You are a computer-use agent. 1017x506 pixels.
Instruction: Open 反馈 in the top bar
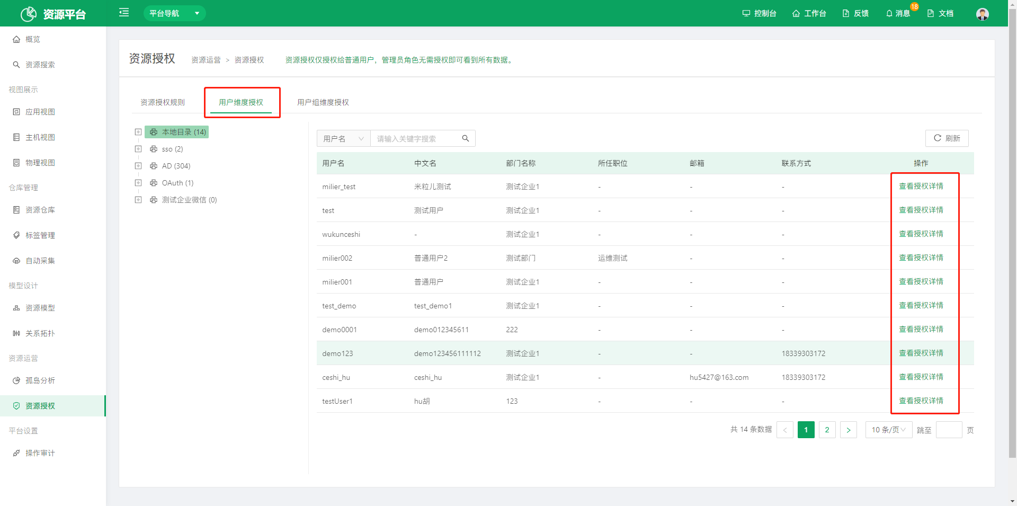[x=855, y=13]
